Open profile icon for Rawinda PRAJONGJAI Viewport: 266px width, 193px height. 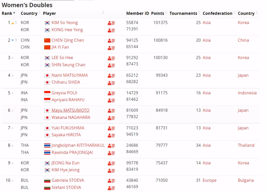(111, 153)
